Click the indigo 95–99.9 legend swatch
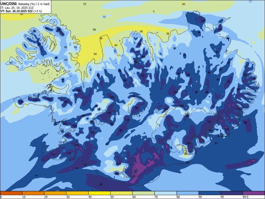The image size is (265, 199). pyautogui.click(x=232, y=193)
